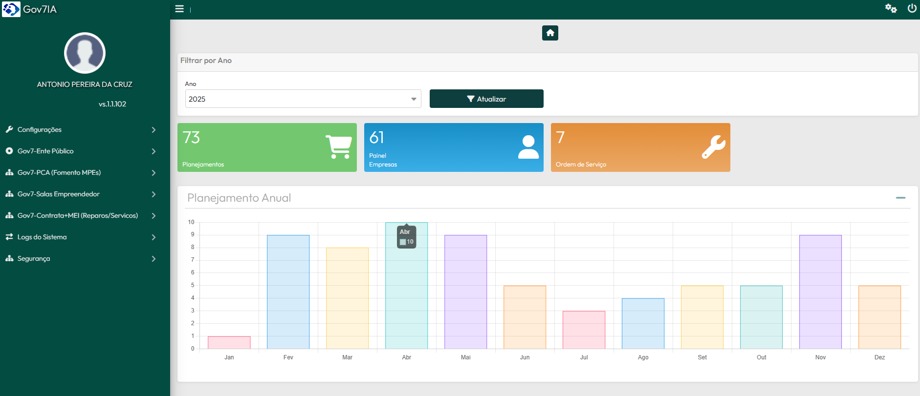Click the wrench icon in Ordem de Serviço
This screenshot has width=920, height=396.
click(x=714, y=147)
